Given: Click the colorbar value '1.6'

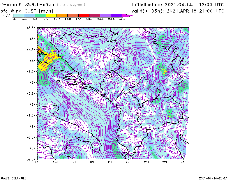Looking at the screenshot, I should [x=13, y=19].
